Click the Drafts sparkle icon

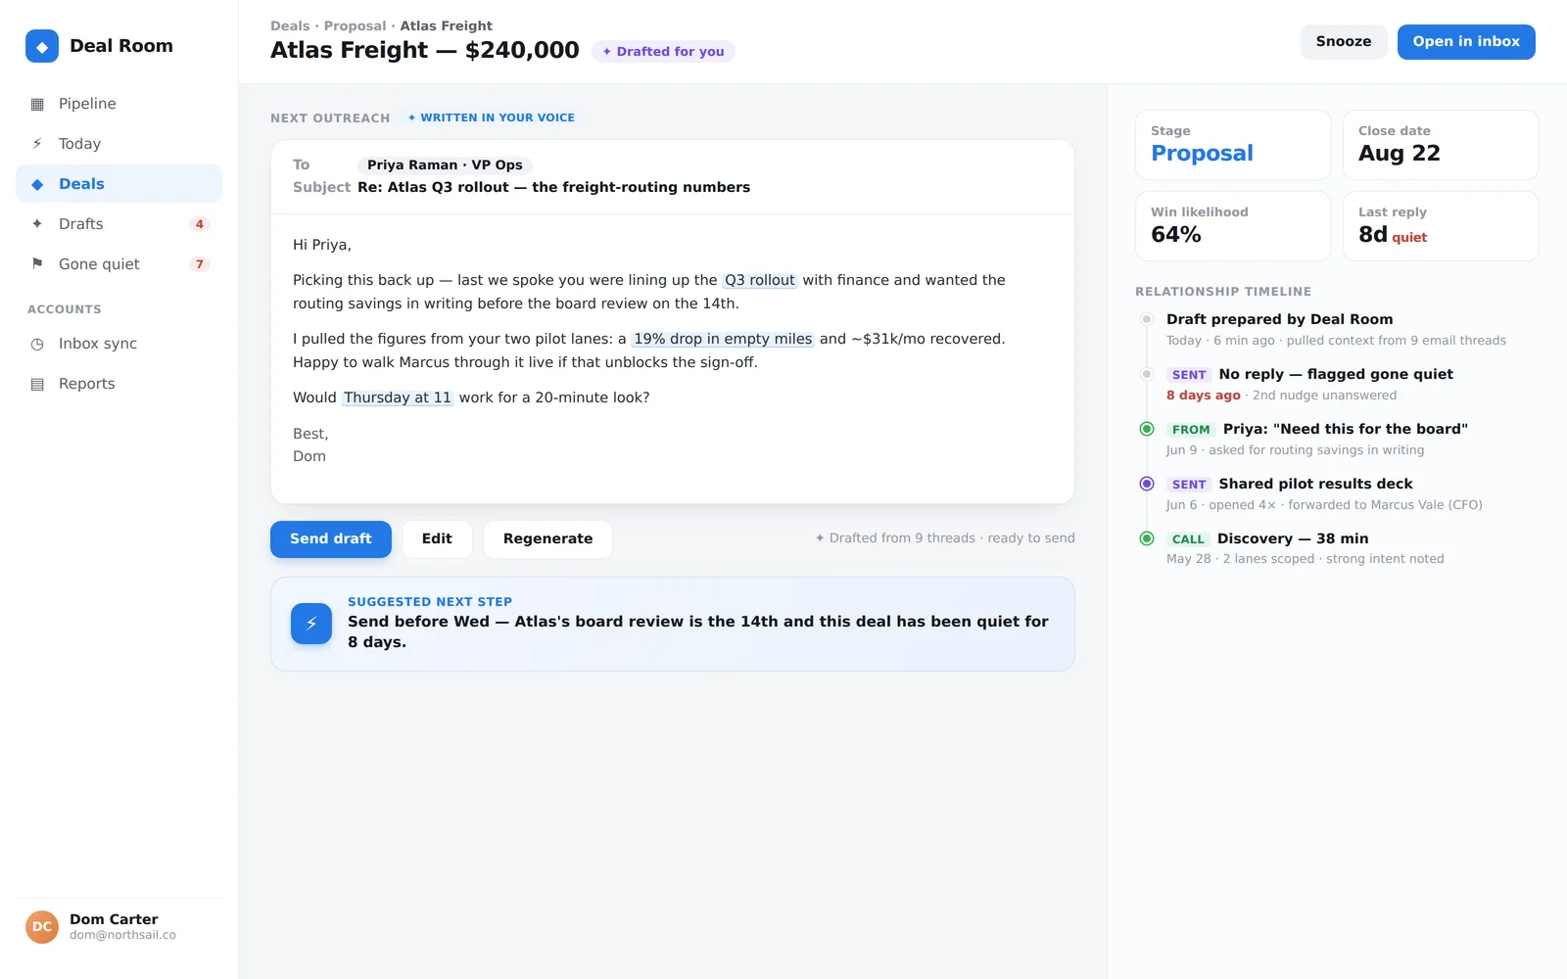[x=37, y=224]
